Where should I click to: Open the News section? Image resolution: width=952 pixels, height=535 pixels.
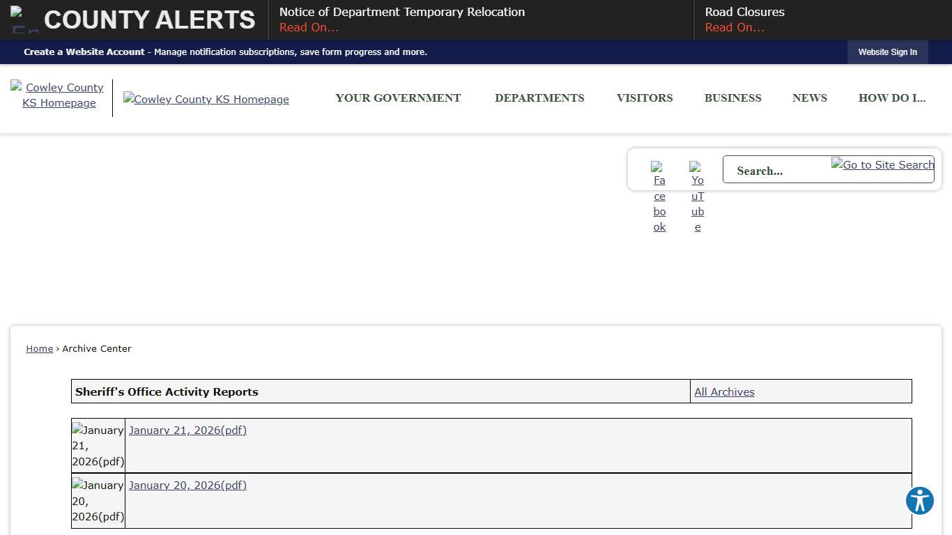click(x=809, y=98)
